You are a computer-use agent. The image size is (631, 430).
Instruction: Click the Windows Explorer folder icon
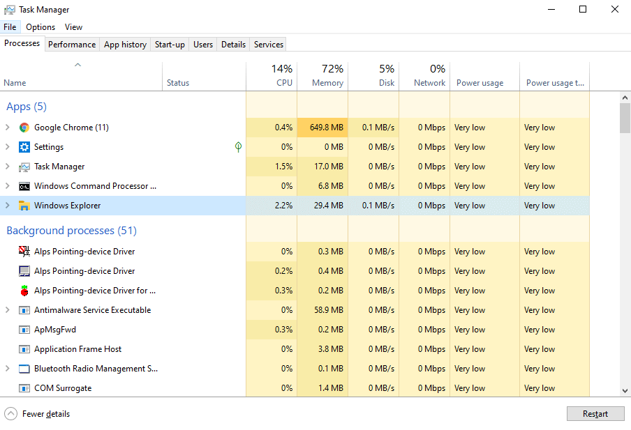point(23,205)
